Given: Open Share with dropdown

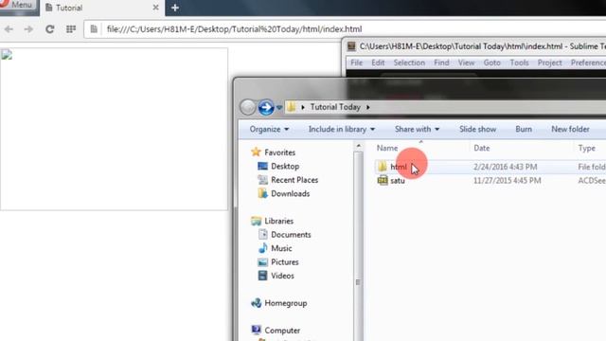Looking at the screenshot, I should point(417,129).
